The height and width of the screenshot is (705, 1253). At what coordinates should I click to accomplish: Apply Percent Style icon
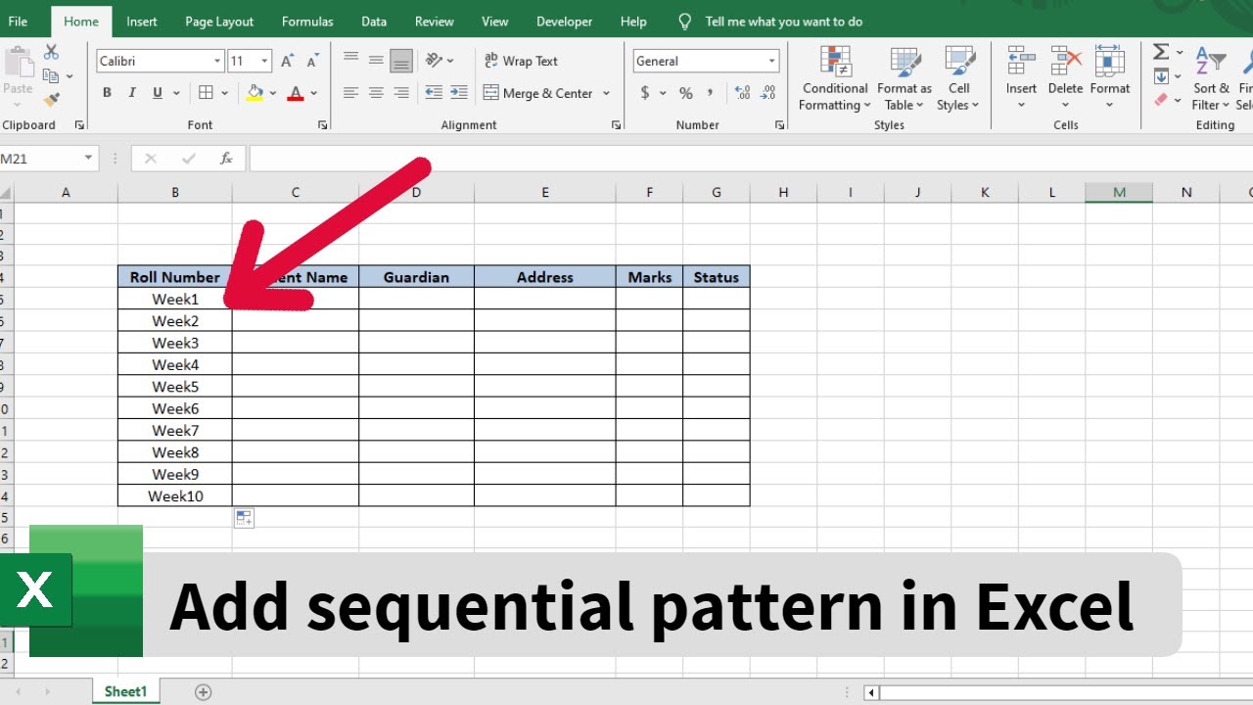(x=686, y=93)
